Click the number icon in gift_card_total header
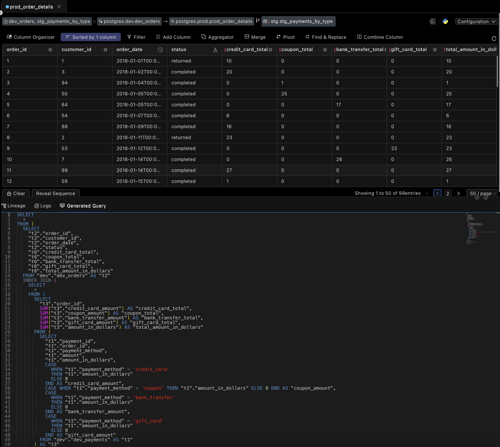The image size is (500, 447). 435,50
